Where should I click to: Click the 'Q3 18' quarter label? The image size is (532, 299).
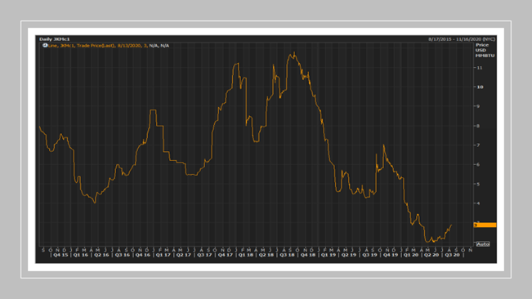287,255
